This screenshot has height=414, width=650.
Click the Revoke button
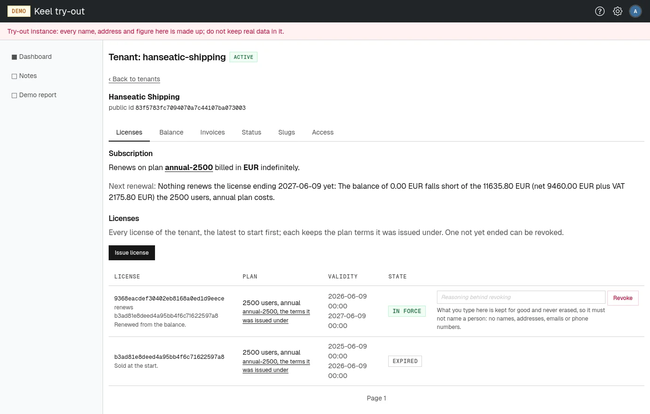pos(623,298)
